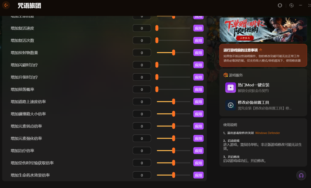311x188 pixels.
Task: Focus the 增加道路上速度倍率 value field
Action: pyautogui.click(x=142, y=102)
